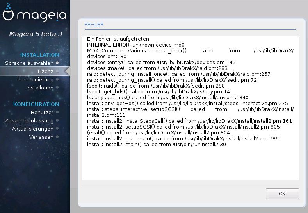Click the bullet beside 'Verlassen'

coord(57,137)
